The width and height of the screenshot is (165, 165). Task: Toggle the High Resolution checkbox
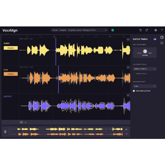134,91
